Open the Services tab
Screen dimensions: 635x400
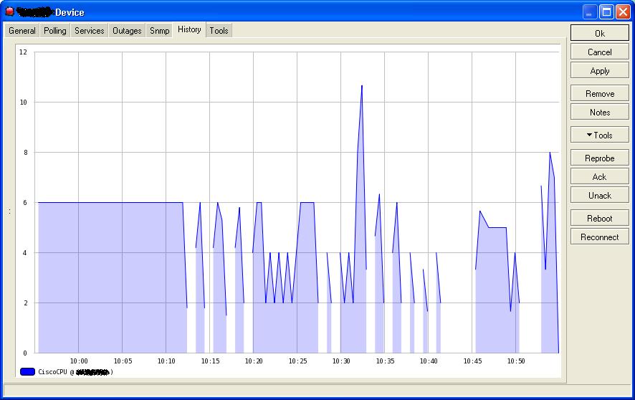(89, 31)
